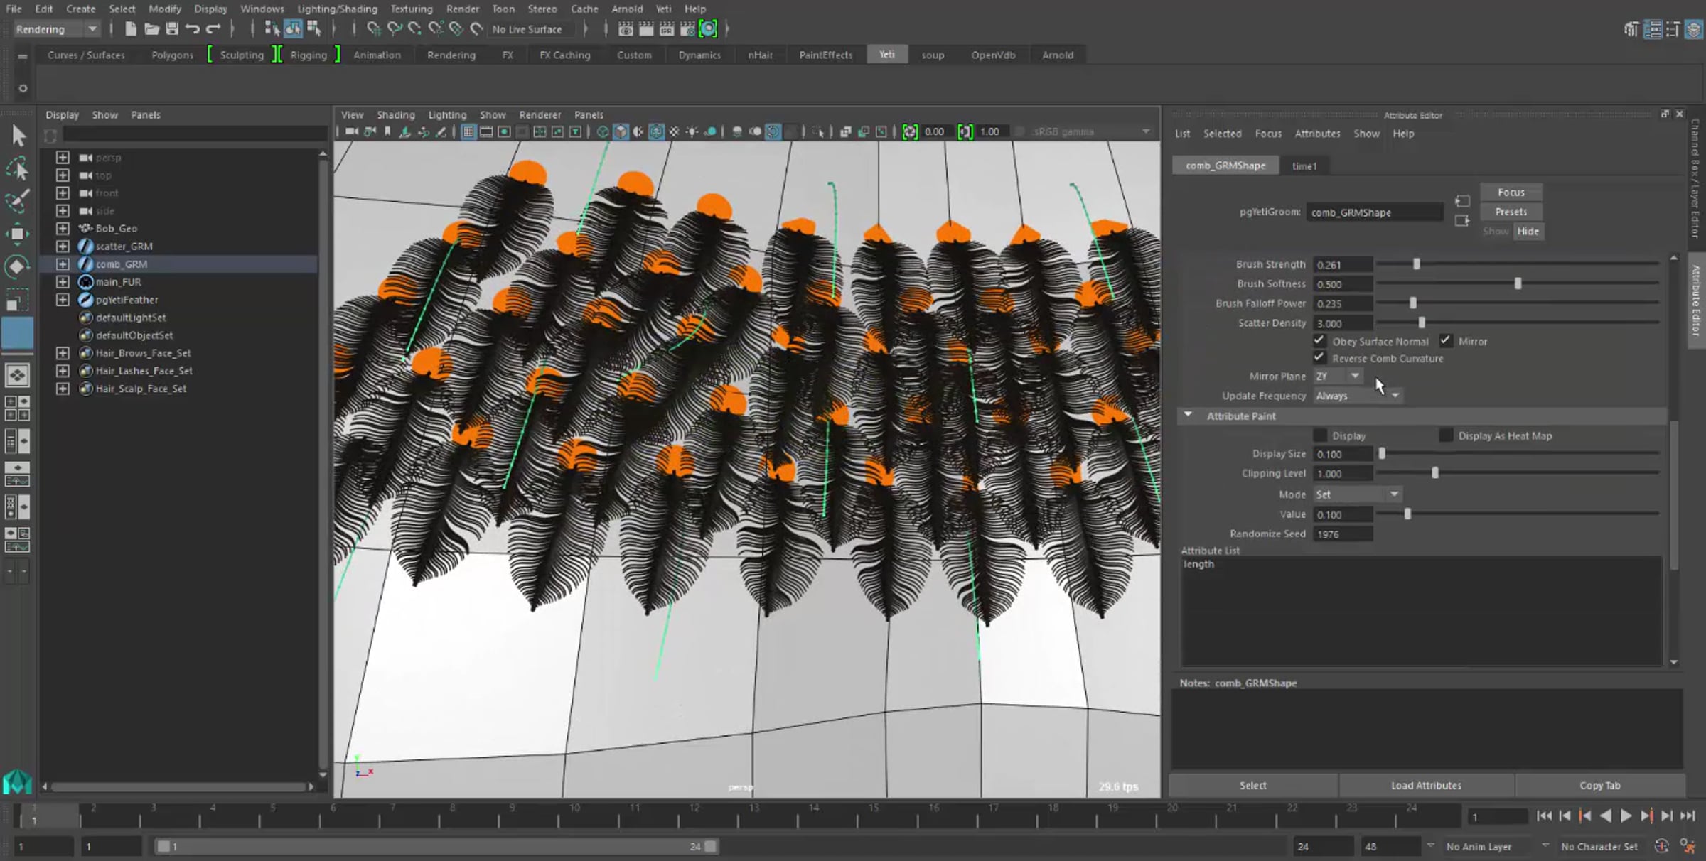Click the Presets button
The width and height of the screenshot is (1706, 861).
point(1511,212)
